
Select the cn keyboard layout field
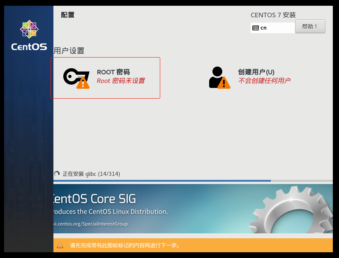273,28
